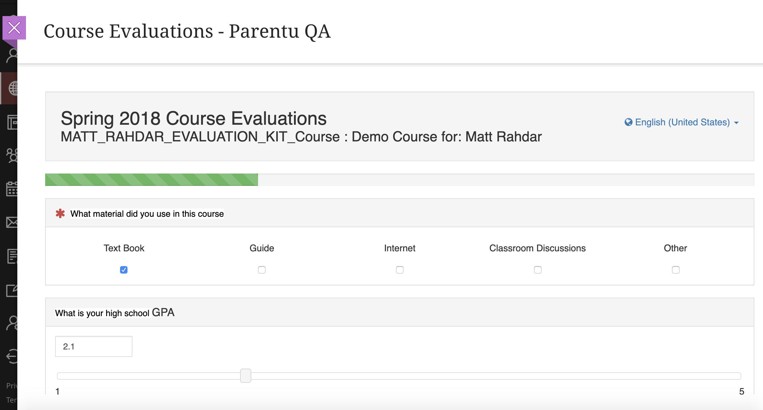Open the Calendar icon
This screenshot has width=763, height=410.
pyautogui.click(x=12, y=189)
